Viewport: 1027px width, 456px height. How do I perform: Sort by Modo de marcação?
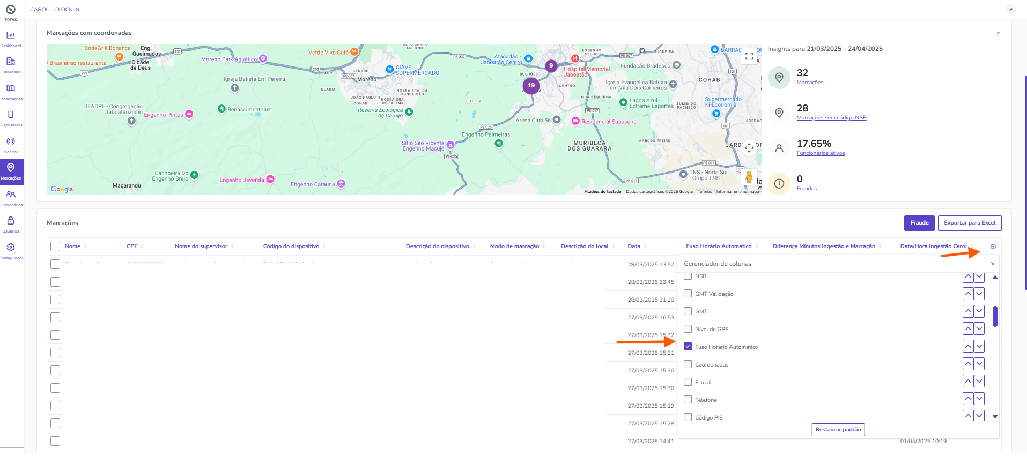[518, 246]
